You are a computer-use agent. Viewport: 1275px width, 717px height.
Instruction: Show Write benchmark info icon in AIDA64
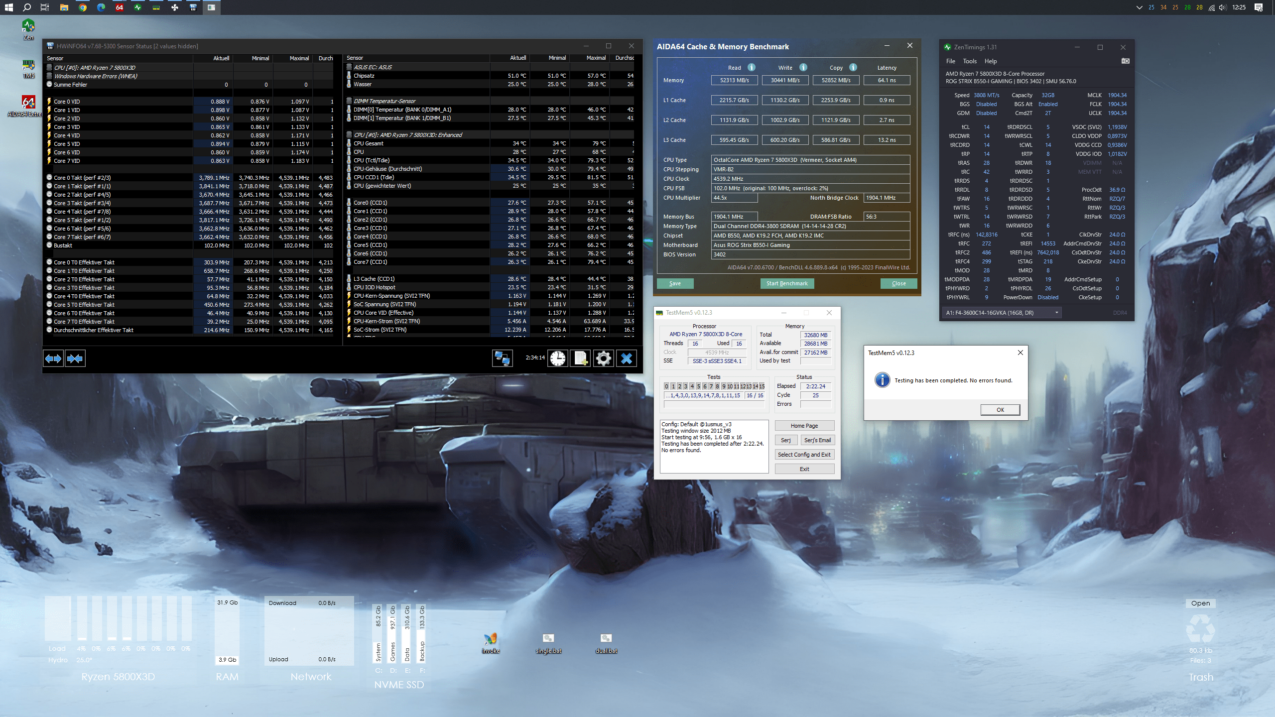[x=803, y=67]
